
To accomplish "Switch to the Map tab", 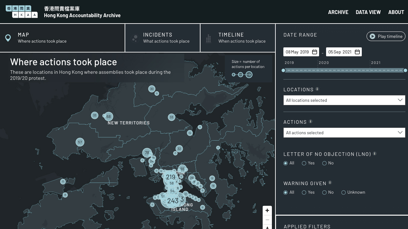I will tap(62, 38).
